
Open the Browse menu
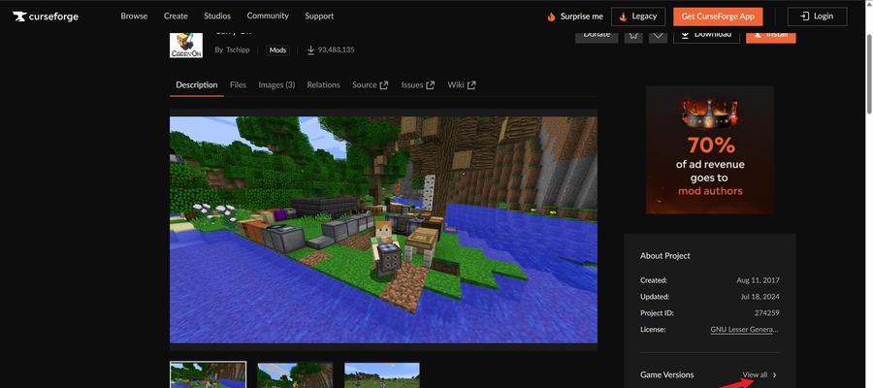click(x=134, y=16)
